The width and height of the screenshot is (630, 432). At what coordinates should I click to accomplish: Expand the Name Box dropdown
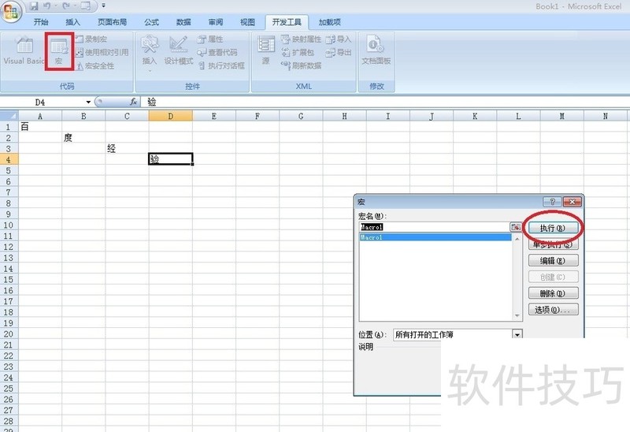pos(88,102)
